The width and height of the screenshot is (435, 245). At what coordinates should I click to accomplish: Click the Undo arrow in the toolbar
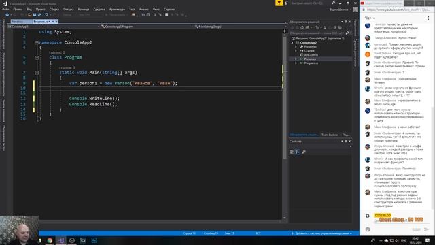(46, 15)
